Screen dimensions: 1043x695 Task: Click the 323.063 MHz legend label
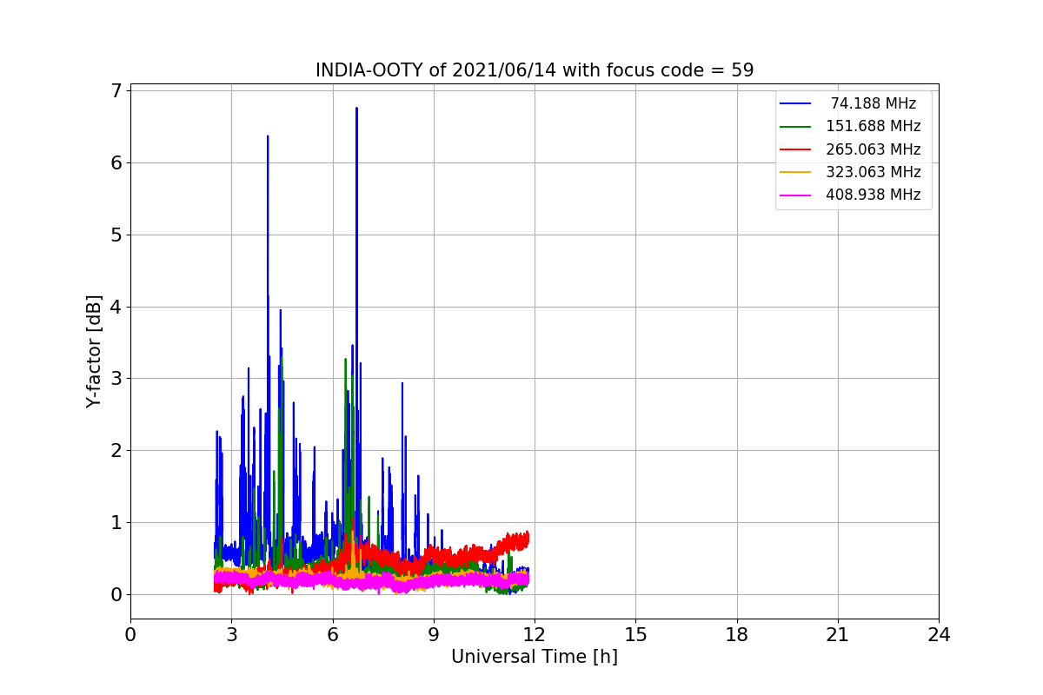[874, 172]
